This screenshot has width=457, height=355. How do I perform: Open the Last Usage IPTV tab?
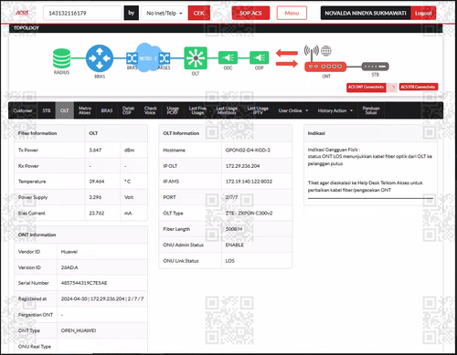click(258, 110)
